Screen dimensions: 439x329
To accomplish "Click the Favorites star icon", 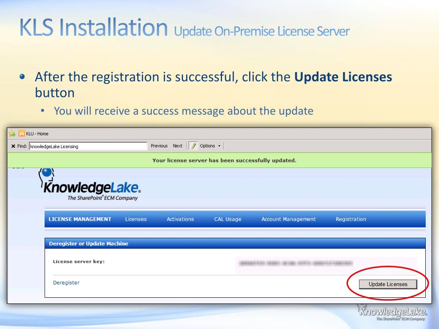I will click(12, 134).
